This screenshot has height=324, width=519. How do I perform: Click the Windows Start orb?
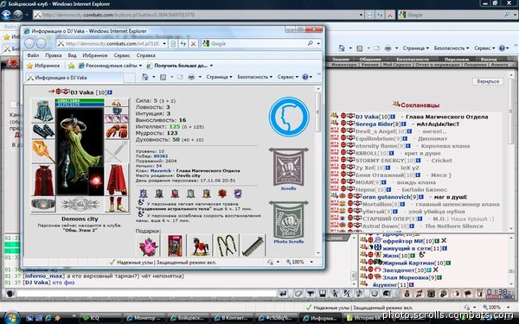pyautogui.click(x=12, y=318)
